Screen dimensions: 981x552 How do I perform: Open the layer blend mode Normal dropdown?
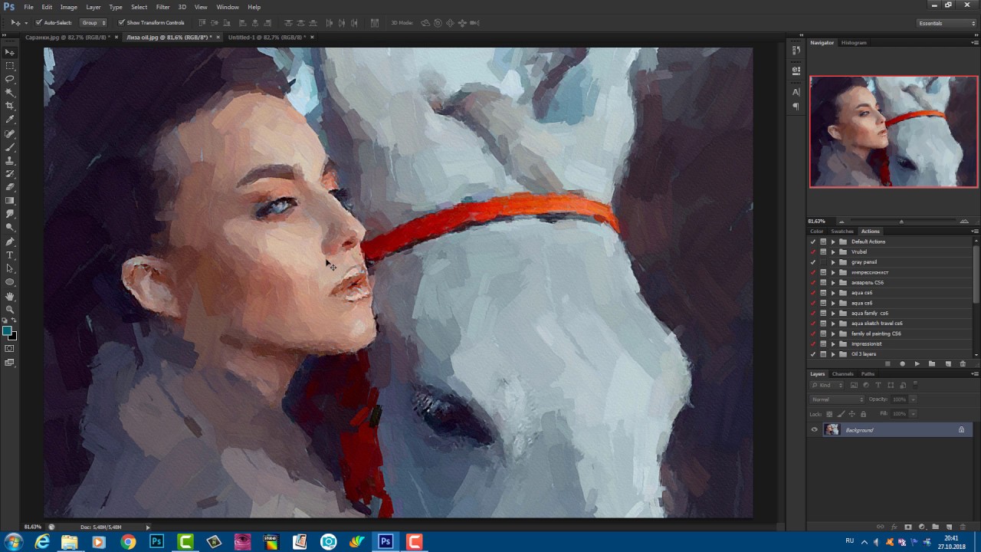pos(838,399)
